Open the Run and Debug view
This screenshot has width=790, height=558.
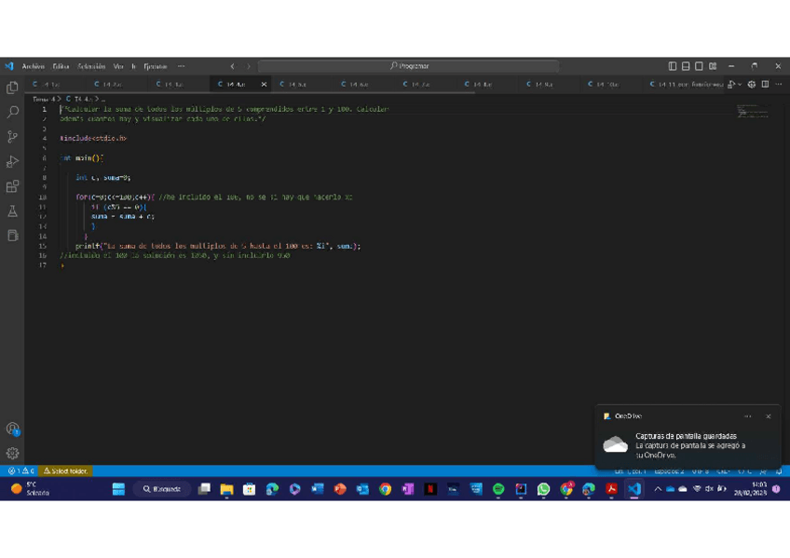[12, 162]
